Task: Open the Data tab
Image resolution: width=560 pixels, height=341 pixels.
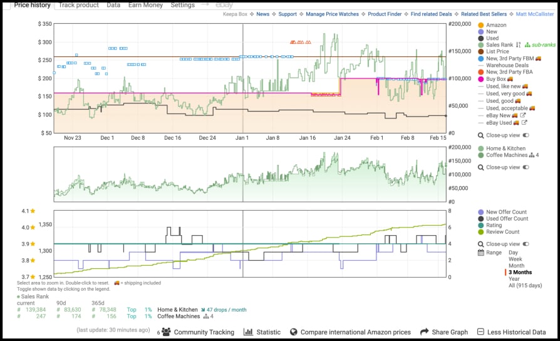Action: (x=113, y=5)
